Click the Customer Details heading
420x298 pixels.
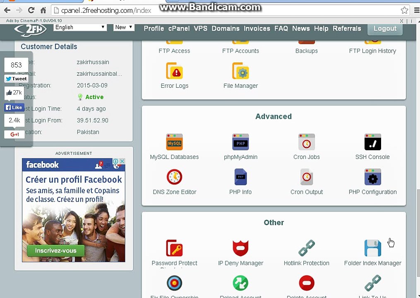click(49, 47)
